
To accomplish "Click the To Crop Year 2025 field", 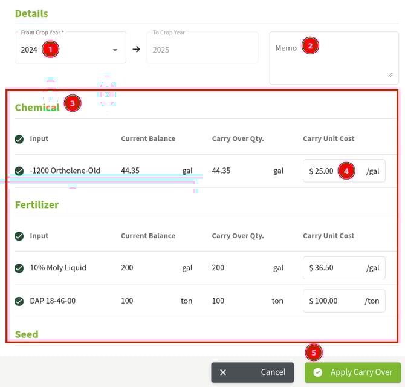I will click(202, 50).
